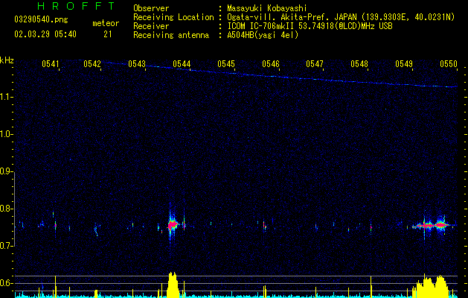
Task: Click the 0545 time marker
Action: click(x=226, y=64)
